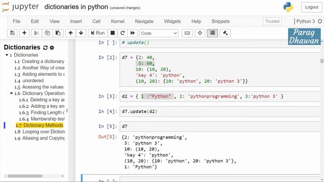Screen dimensions: 324x182
Task: Select 1.7 Dictionary Methods entry
Action: point(39,125)
